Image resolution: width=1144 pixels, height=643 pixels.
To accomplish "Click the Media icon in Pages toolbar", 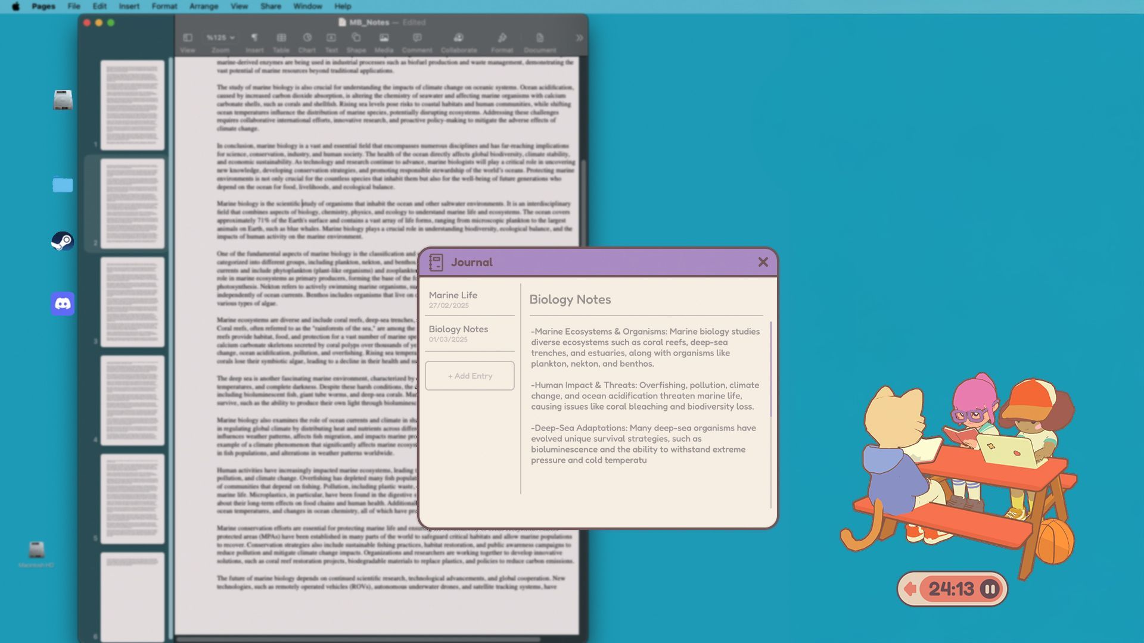I will [384, 38].
